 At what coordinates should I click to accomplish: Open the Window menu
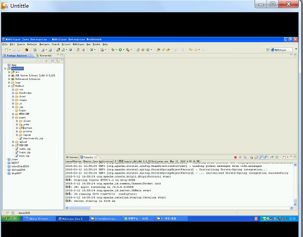[96, 44]
